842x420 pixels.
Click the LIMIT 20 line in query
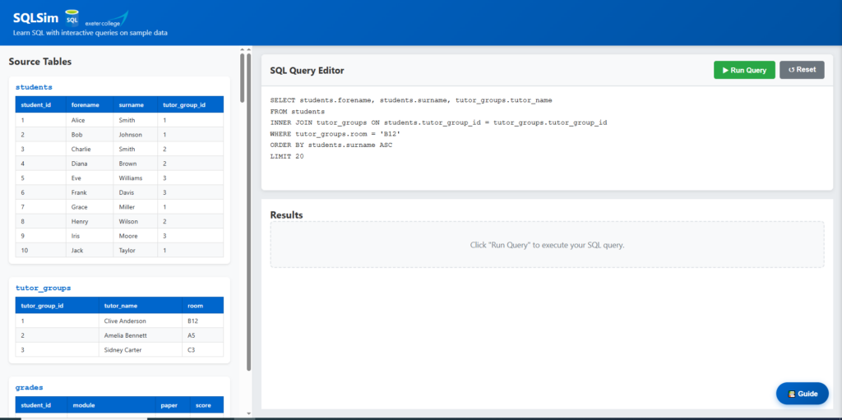[x=287, y=156]
